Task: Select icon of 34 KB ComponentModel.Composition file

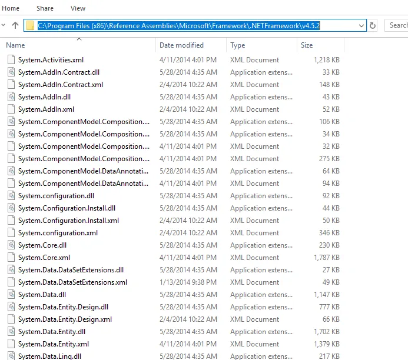Action: [11, 134]
